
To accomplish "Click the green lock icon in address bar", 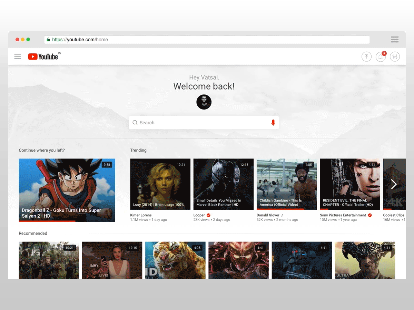I will coord(48,40).
